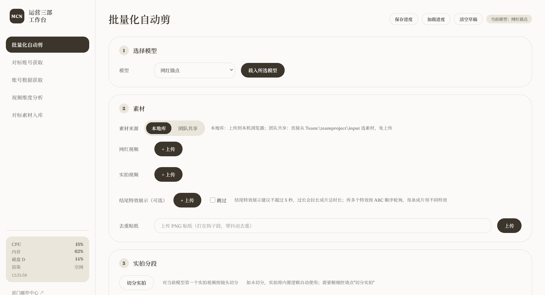Viewport: 545px width, 295px height.
Task: Click the 渲染 空闲 status row
Action: tap(48, 267)
